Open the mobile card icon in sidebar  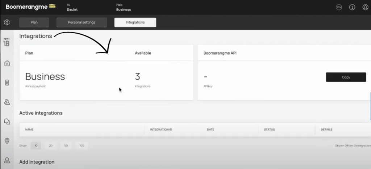(7, 83)
